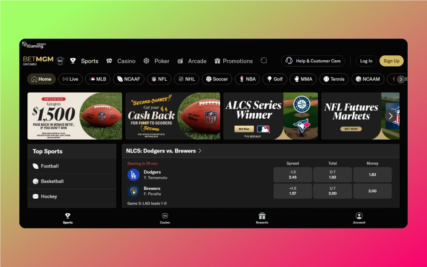This screenshot has height=267, width=427.
Task: Click the BetMGM Ontario logo
Action: [x=38, y=61]
